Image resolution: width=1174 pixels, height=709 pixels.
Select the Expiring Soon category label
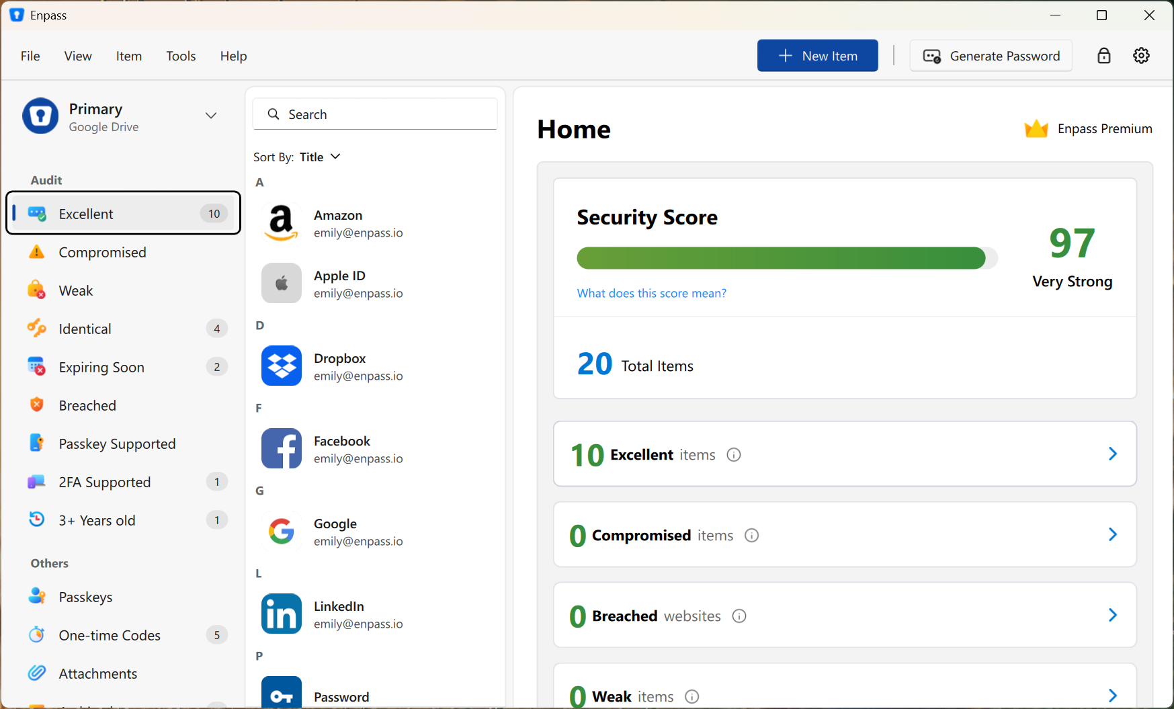[x=101, y=368]
